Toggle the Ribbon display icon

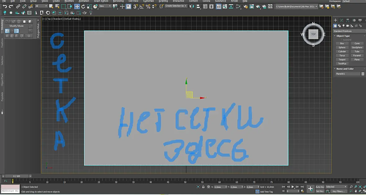[218, 7]
